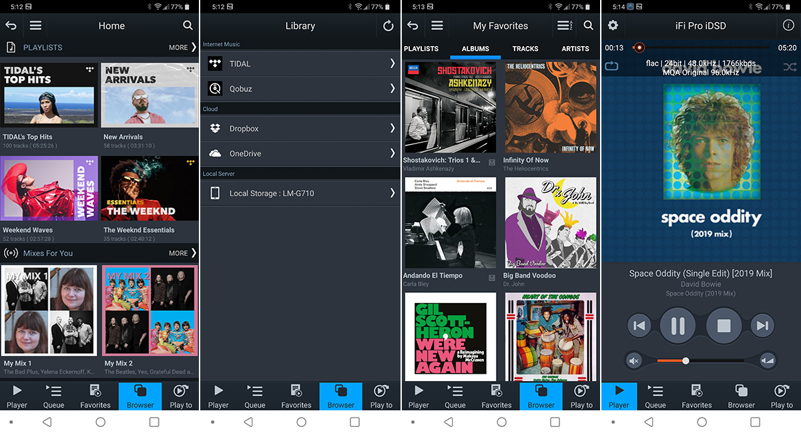Screen dimensions: 801x433
Task: Expand the Dropbox entry chevron
Action: click(392, 128)
